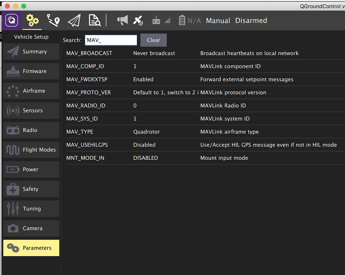Click the RC radio signal icon
This screenshot has height=275, width=345.
156,21
